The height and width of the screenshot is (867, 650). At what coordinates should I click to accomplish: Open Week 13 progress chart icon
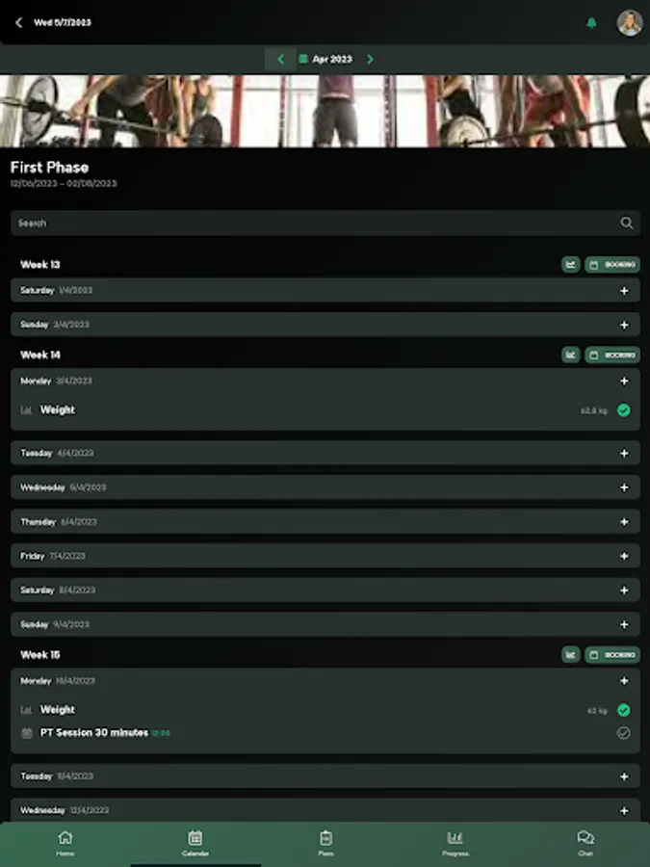pos(570,264)
